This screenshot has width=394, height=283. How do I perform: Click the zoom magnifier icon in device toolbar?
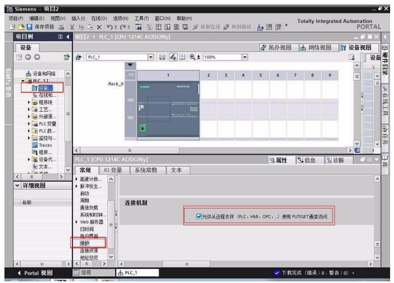[193, 57]
